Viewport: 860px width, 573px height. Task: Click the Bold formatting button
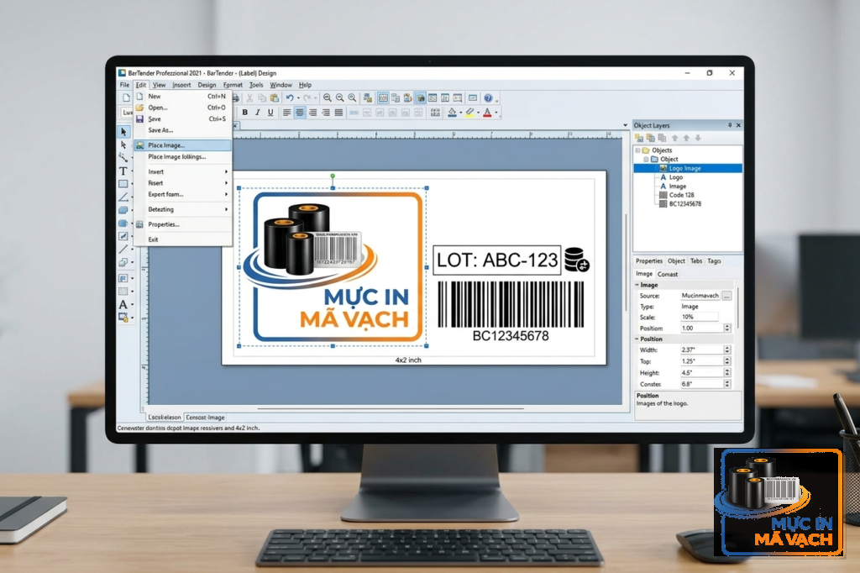244,113
